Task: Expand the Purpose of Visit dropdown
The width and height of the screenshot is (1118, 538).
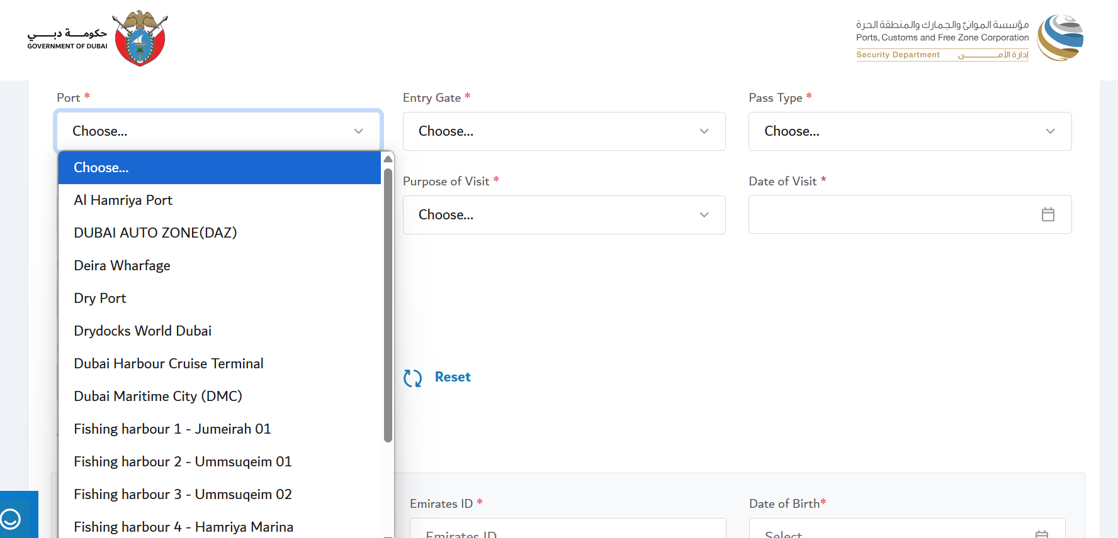Action: pos(563,215)
